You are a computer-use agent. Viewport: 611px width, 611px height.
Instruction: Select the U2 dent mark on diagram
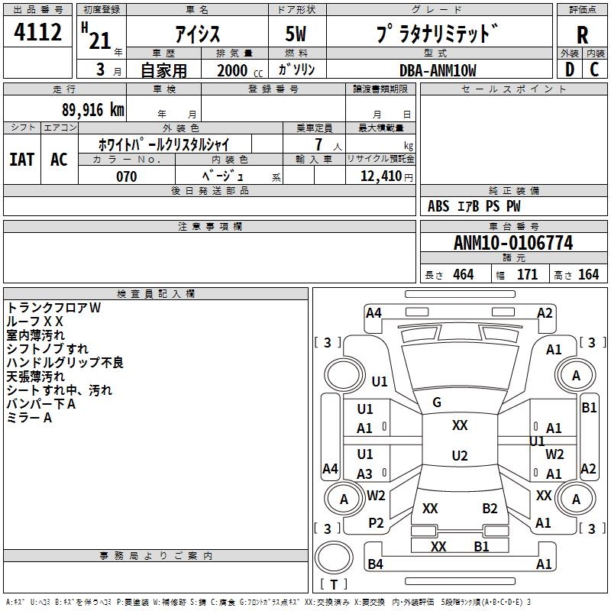click(x=459, y=456)
